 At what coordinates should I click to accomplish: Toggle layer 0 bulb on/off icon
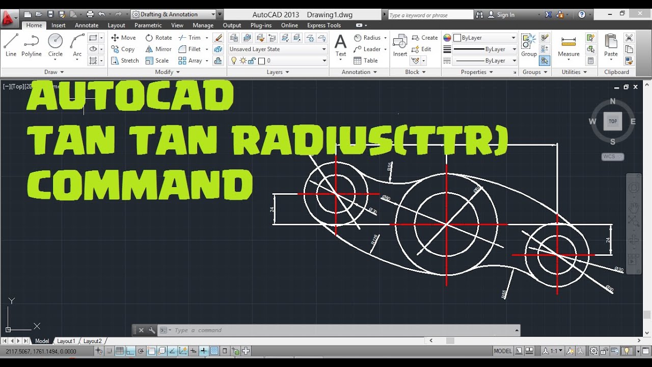tap(234, 61)
